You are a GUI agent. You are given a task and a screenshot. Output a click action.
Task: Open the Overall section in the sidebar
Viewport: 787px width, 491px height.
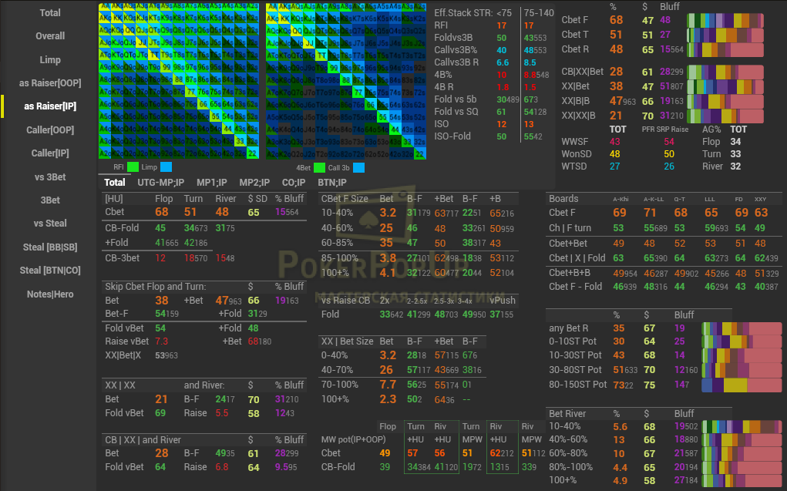50,36
